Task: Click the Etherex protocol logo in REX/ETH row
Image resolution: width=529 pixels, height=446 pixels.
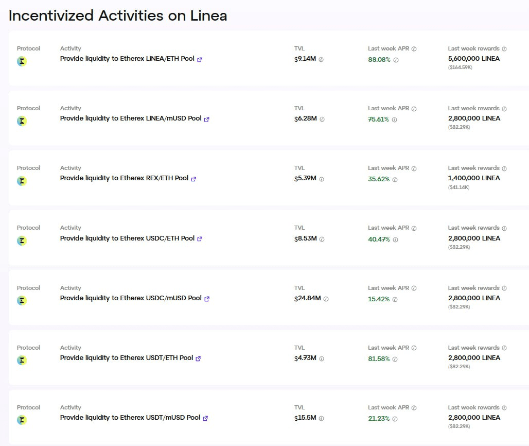Action: (22, 181)
